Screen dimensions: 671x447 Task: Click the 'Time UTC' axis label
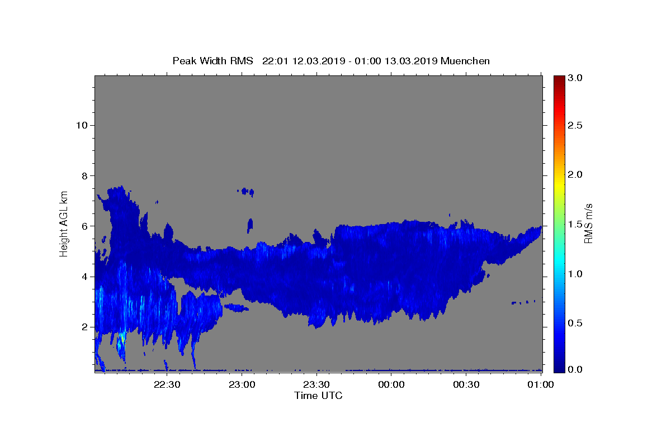(318, 396)
